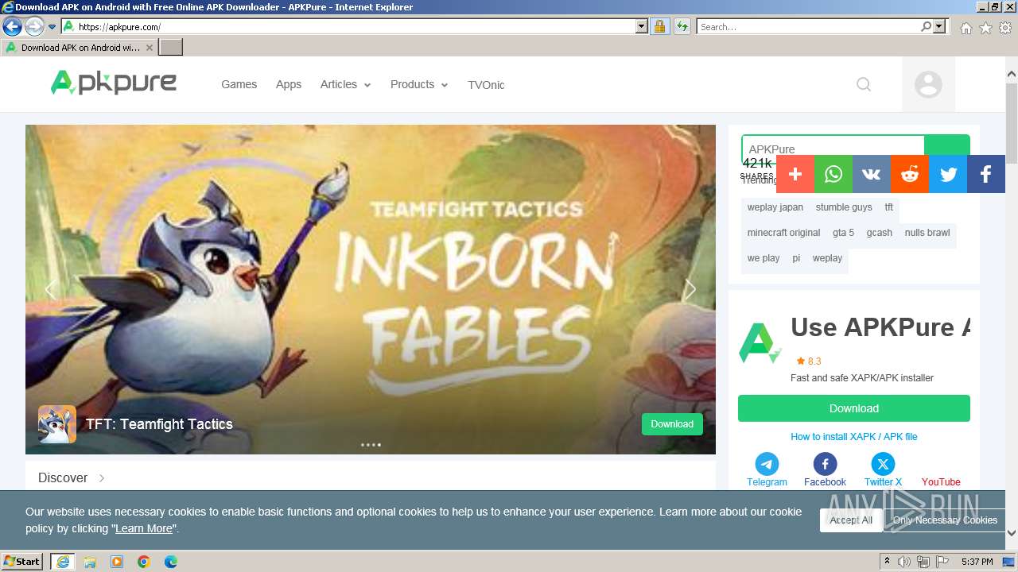The width and height of the screenshot is (1018, 572).
Task: Click the APKPure app logo beside Use APKPure
Action: pyautogui.click(x=760, y=343)
